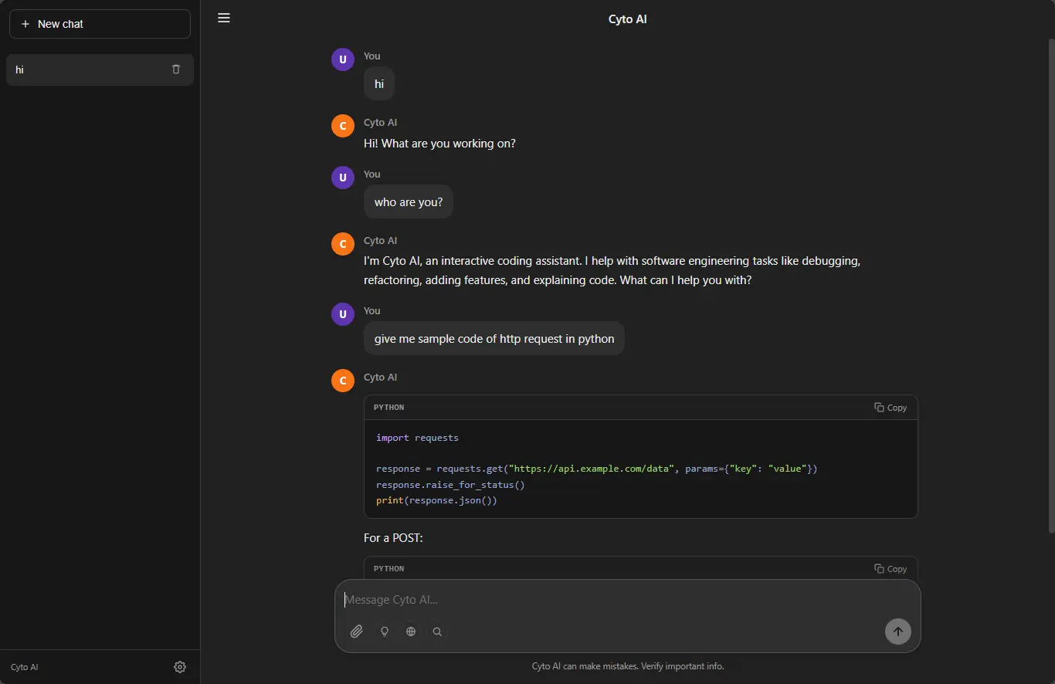Screen dimensions: 1055x684
Task: Click the "response = requests.get" code line
Action: click(596, 469)
